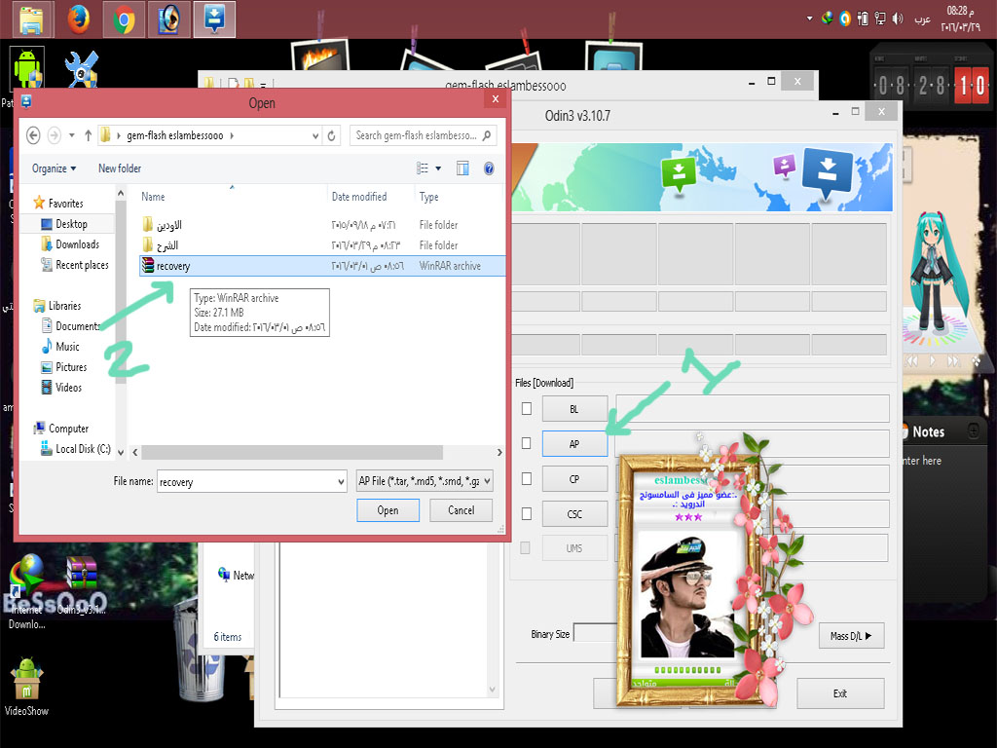This screenshot has width=997, height=748.
Task: Click the search magnifier icon
Action: pos(487,135)
